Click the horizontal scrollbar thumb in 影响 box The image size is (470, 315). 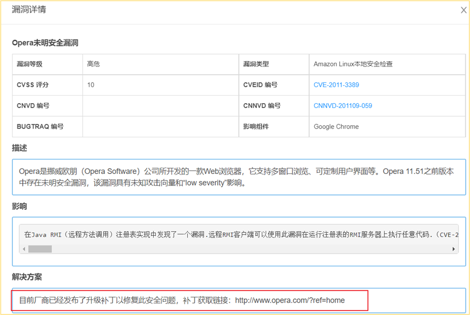[40, 249]
